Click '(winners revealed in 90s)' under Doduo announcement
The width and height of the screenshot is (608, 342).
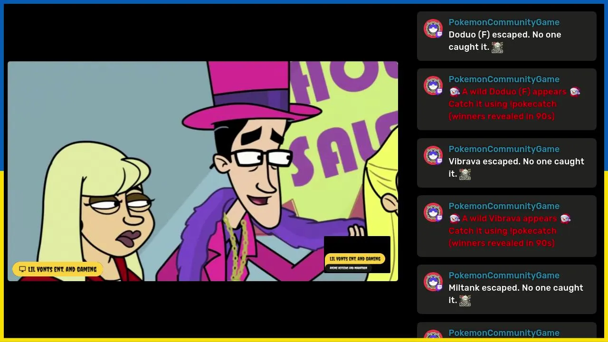(x=502, y=116)
